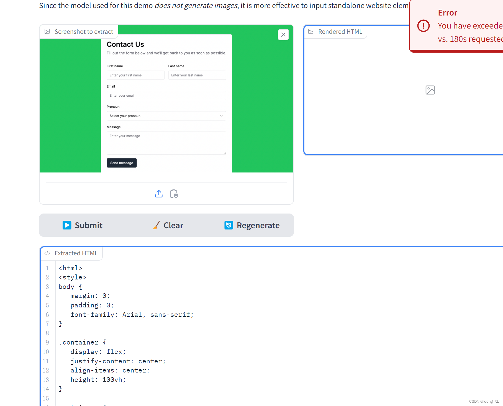Screen dimensions: 503x406
Task: Click the Extracted HTML label
Action: click(76, 253)
